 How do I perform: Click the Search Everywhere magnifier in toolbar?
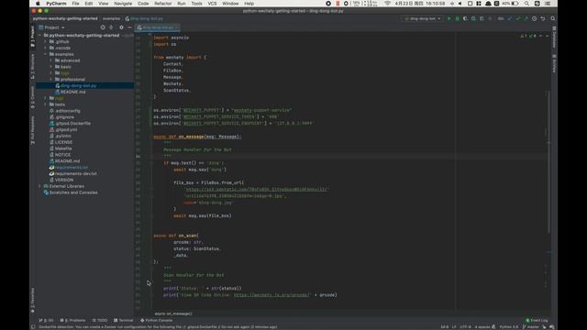coord(552,18)
